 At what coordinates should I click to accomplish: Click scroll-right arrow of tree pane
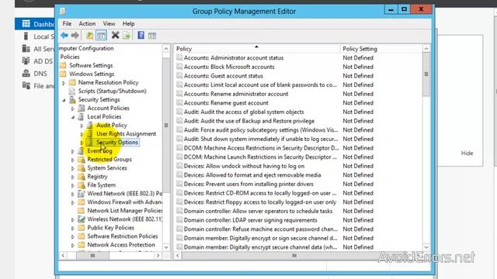[x=158, y=256]
